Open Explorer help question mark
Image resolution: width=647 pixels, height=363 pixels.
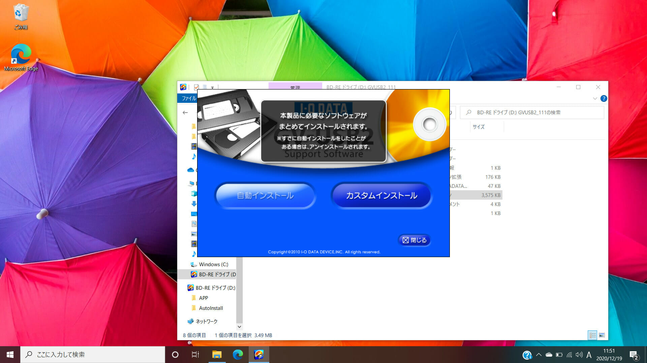point(604,98)
